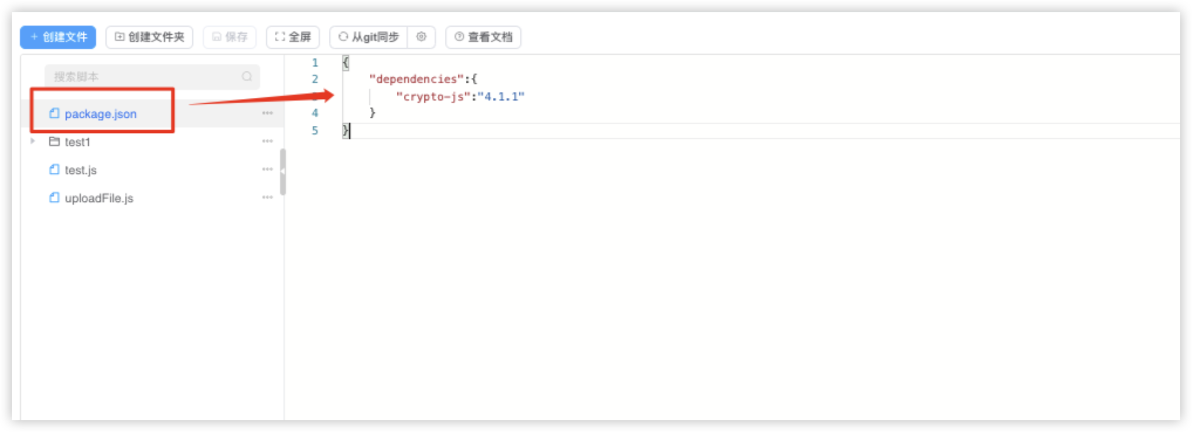This screenshot has height=432, width=1192.
Task: Click the test1 folder icon
Action: [55, 142]
